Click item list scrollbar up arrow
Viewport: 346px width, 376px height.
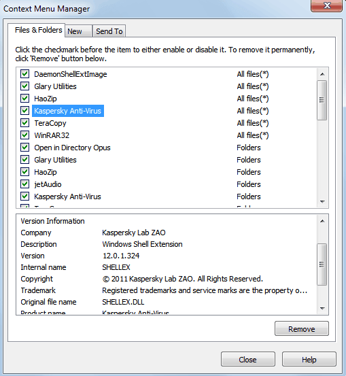click(x=322, y=74)
